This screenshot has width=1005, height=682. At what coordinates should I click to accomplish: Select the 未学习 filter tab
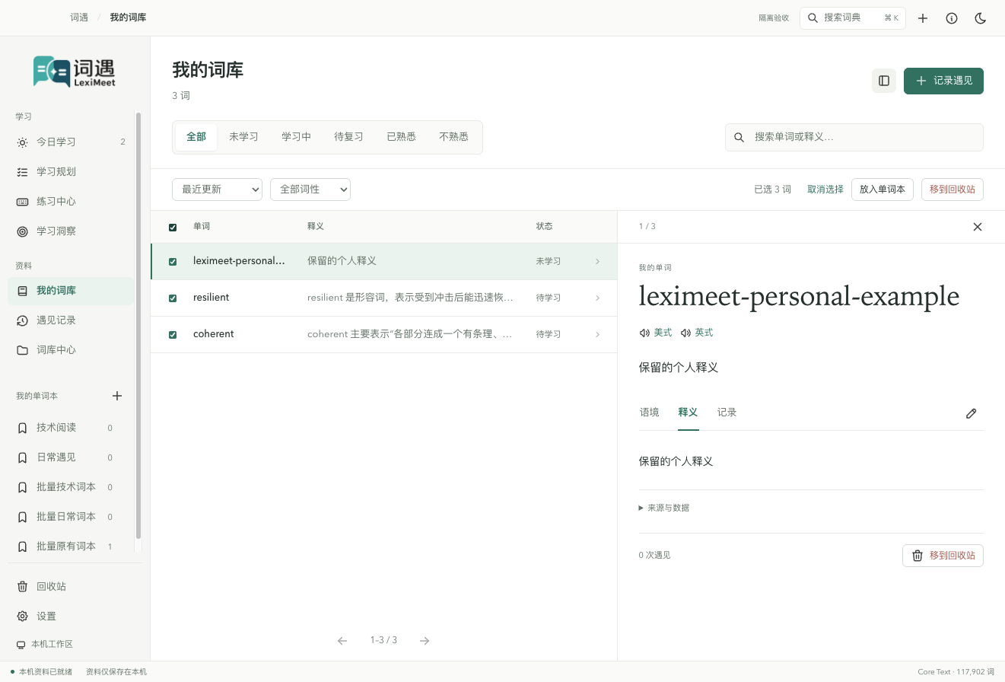pos(243,137)
